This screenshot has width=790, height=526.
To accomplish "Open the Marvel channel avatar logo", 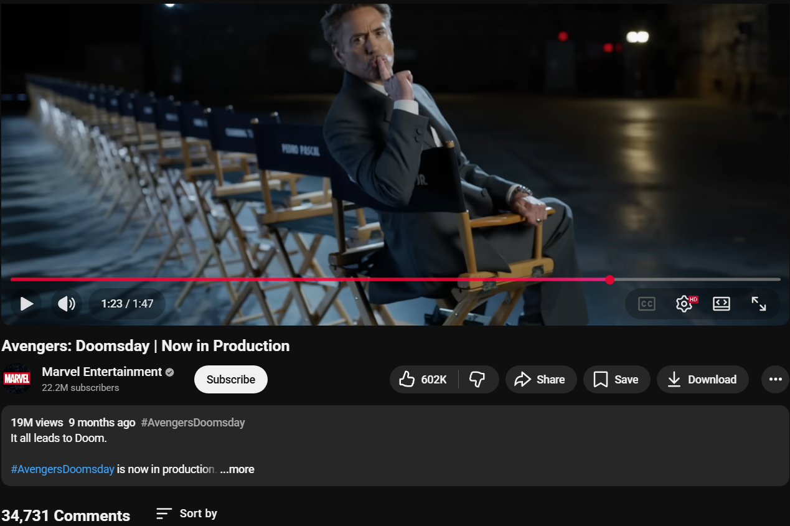I will pyautogui.click(x=17, y=378).
